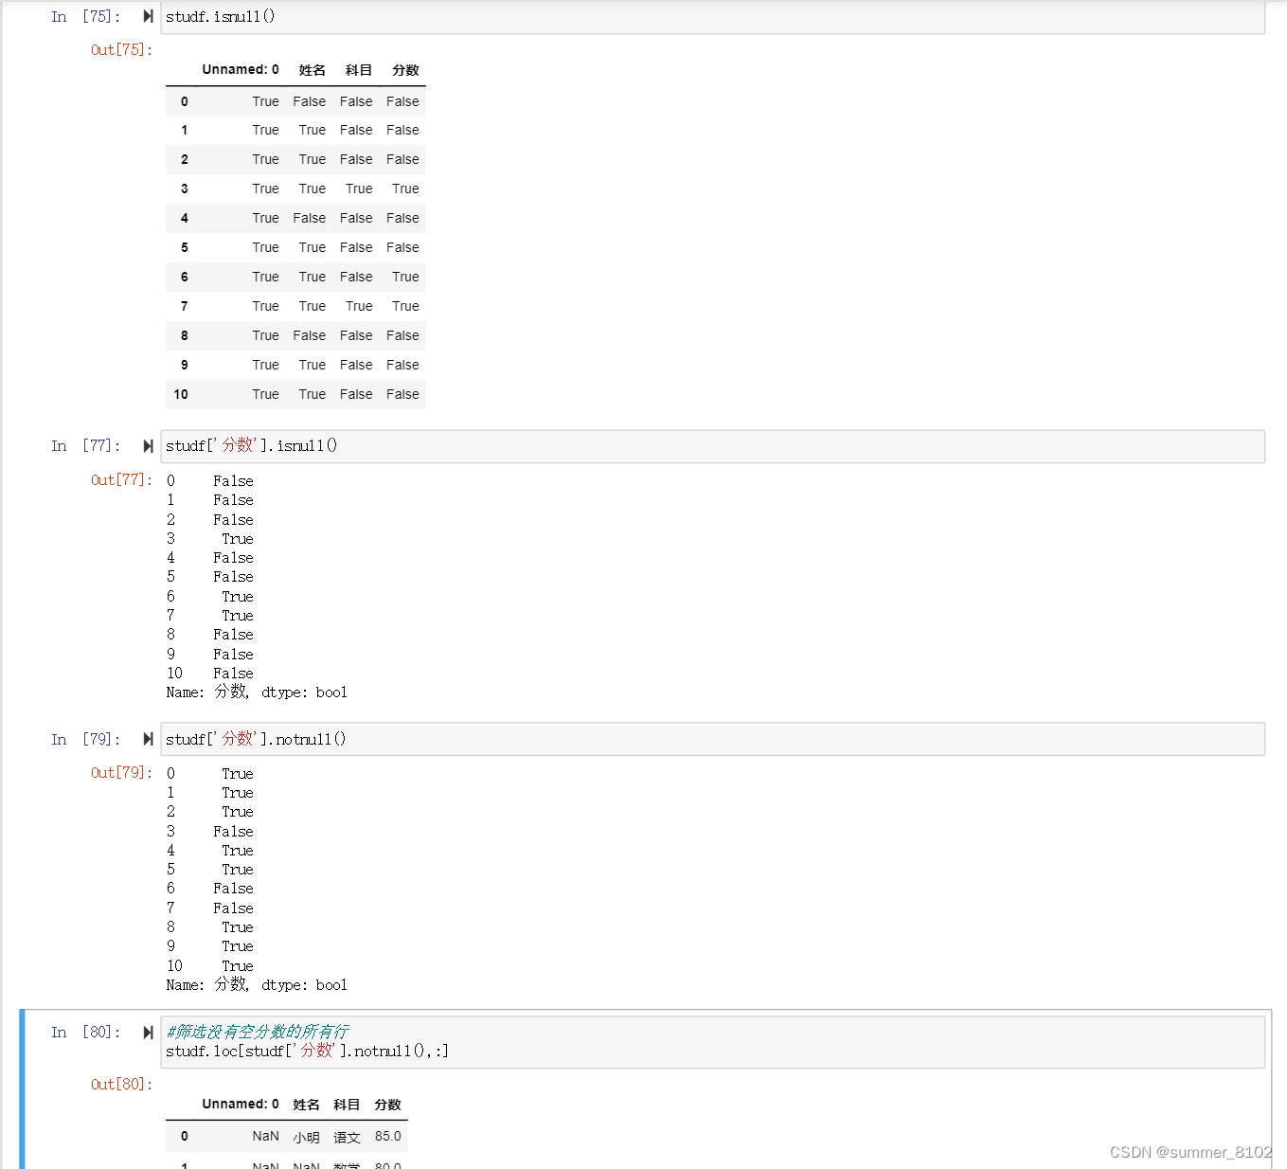1287x1169 pixels.
Task: Click 科目 value True in row 7 of Out[75]
Action: tap(359, 306)
